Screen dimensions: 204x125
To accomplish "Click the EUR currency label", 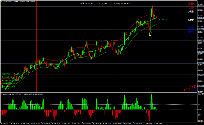I will [x=191, y=32].
